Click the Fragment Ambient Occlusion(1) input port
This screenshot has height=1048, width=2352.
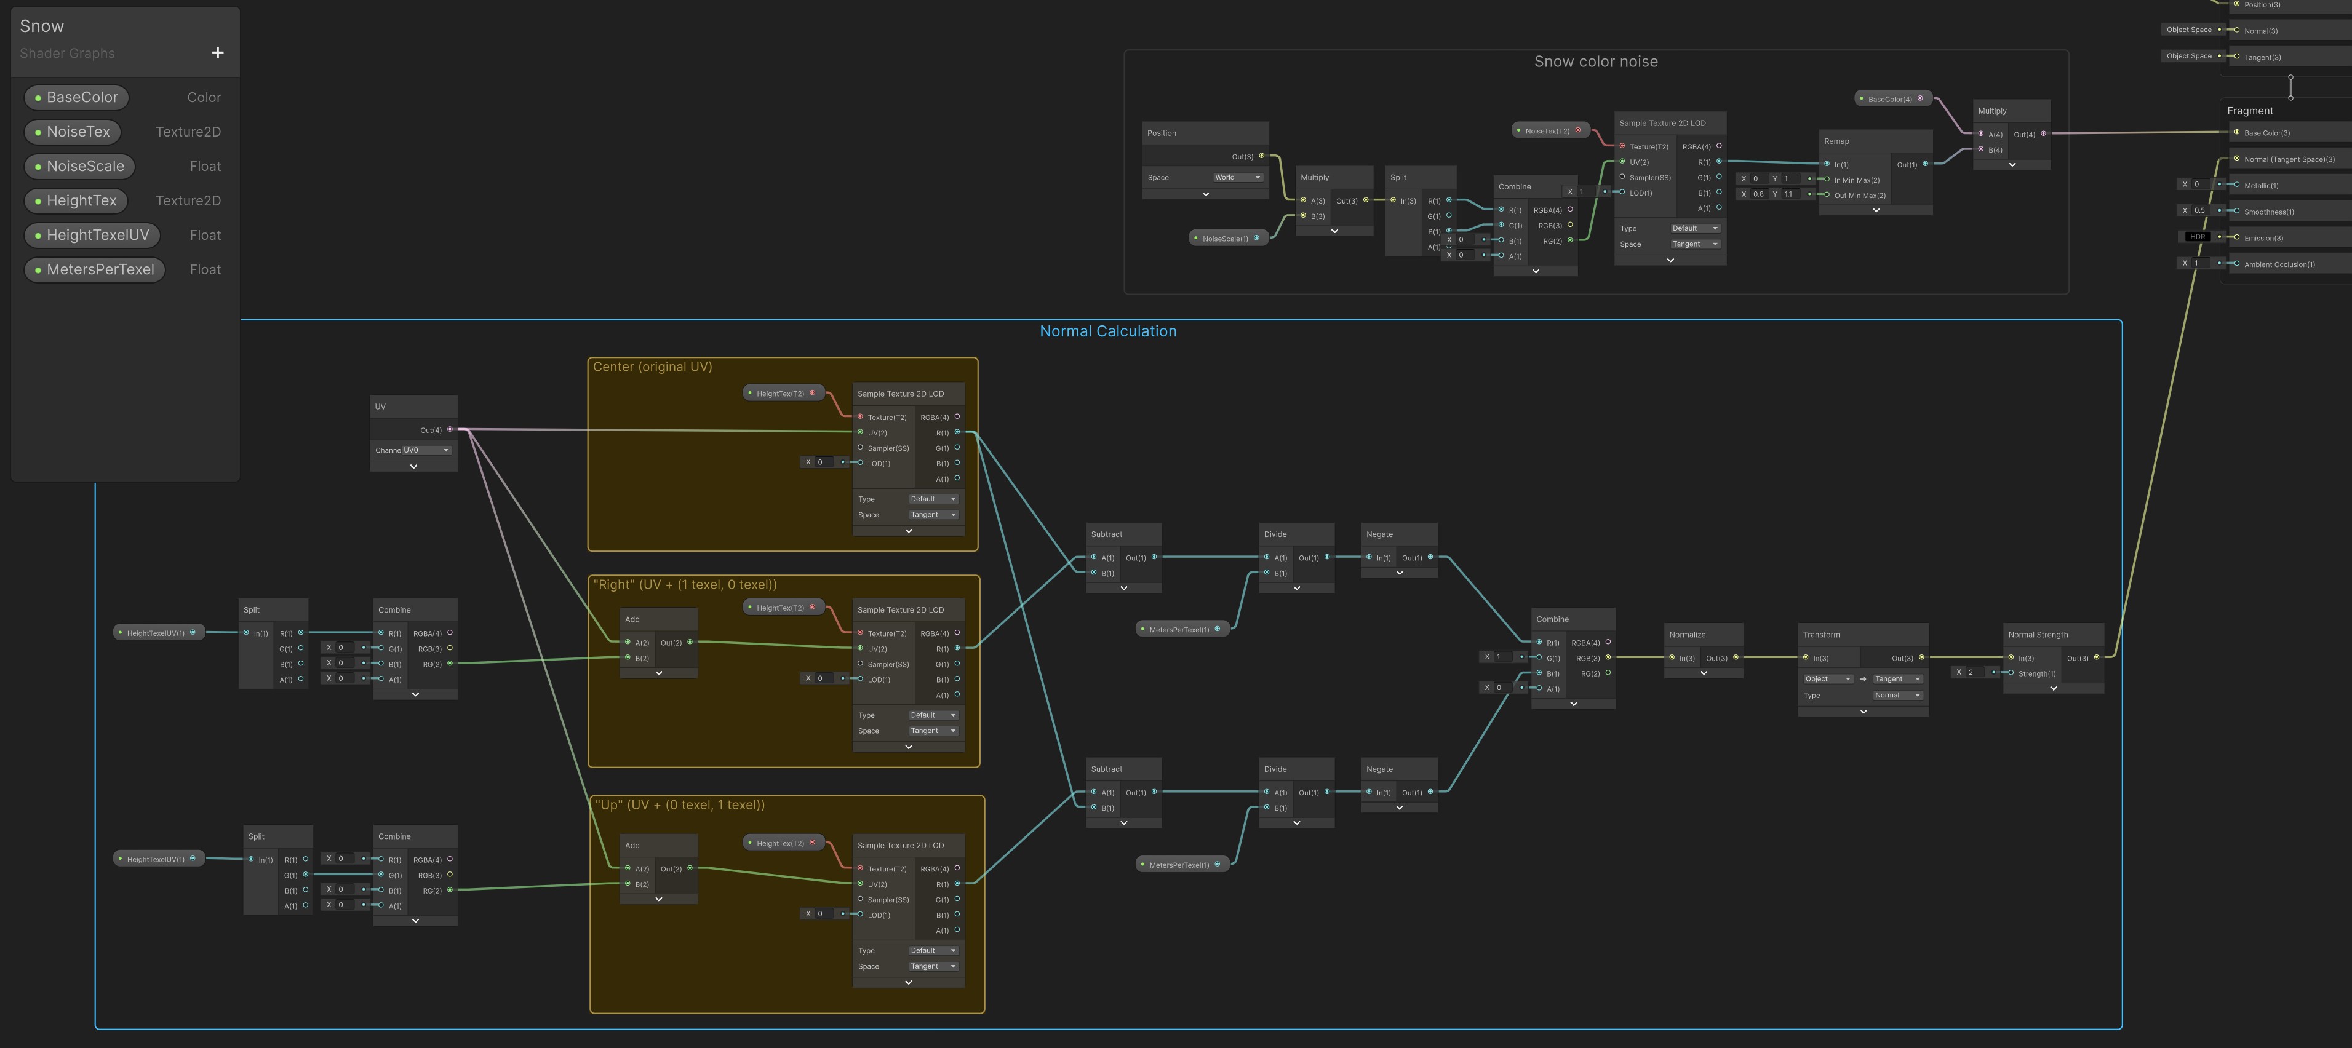[2236, 264]
